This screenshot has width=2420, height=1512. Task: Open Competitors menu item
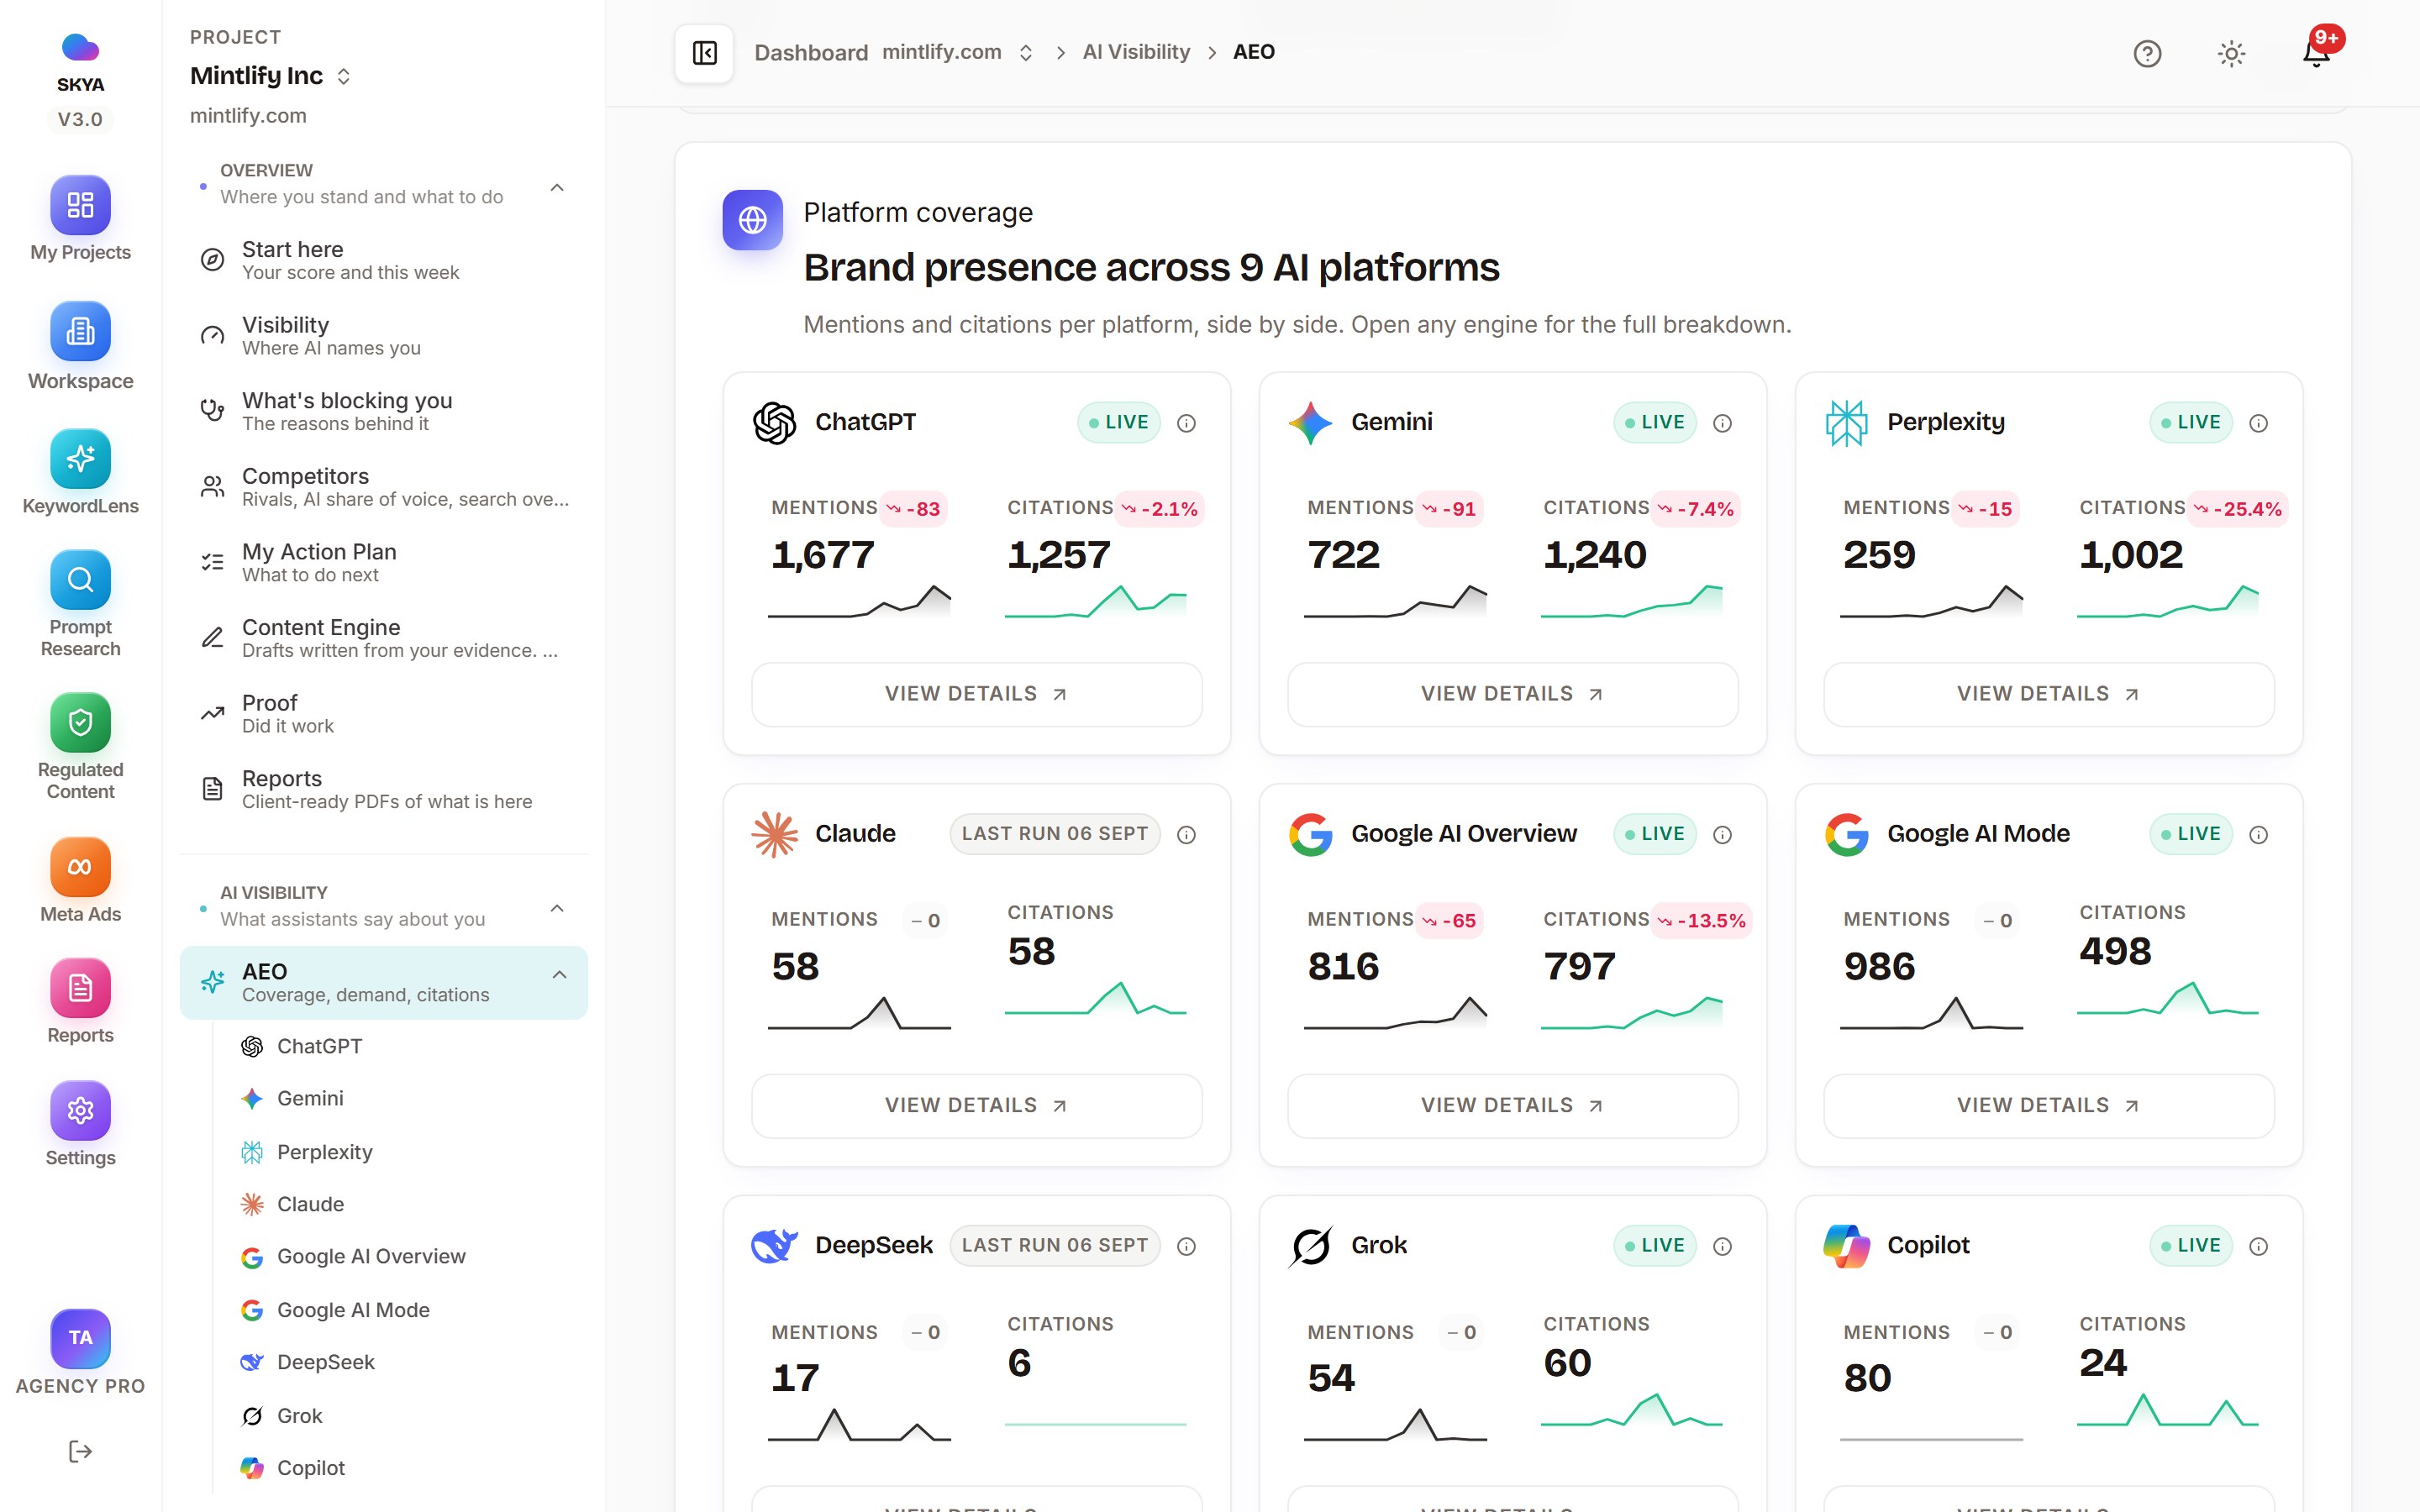(384, 486)
